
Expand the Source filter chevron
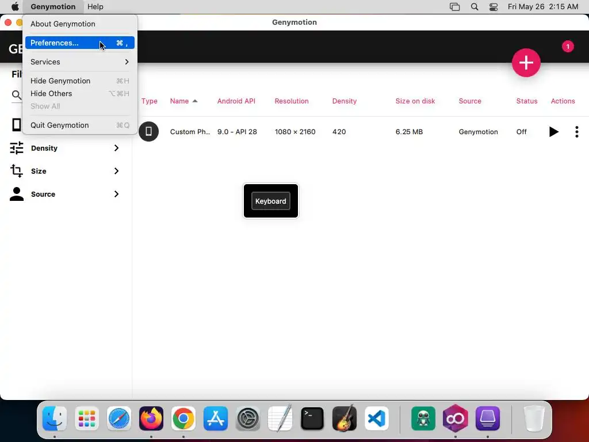(x=116, y=194)
